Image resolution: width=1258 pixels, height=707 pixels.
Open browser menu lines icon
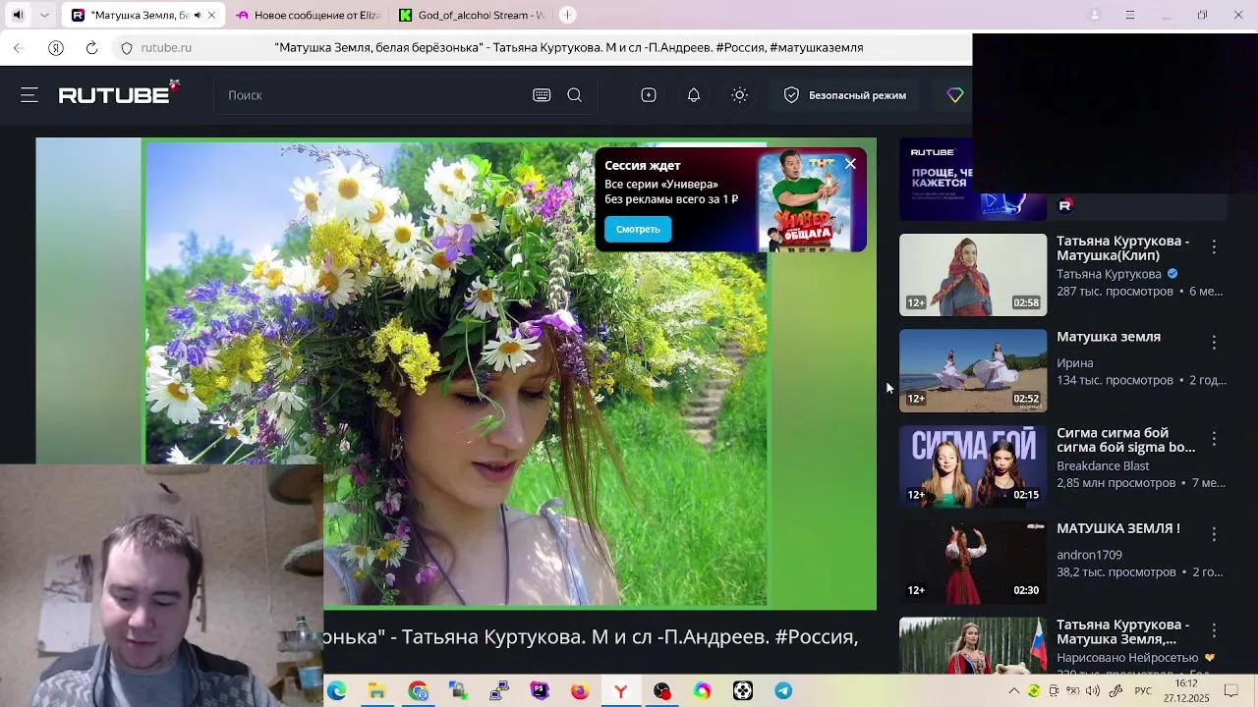1130,15
